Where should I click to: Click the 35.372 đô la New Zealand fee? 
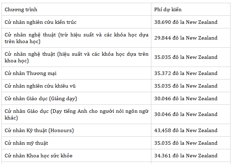(x=185, y=73)
